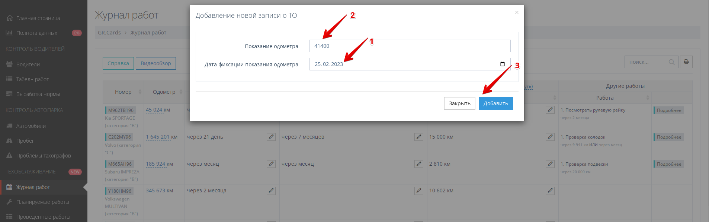
Task: Sort by Работа column arrows
Action: 648,98
